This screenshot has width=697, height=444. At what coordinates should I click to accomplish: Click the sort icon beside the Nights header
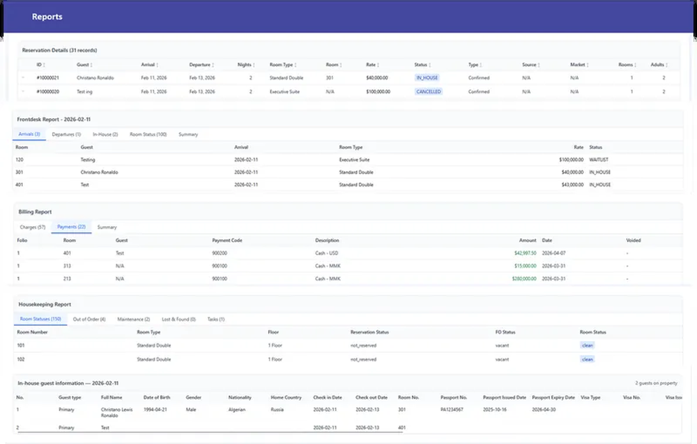254,65
